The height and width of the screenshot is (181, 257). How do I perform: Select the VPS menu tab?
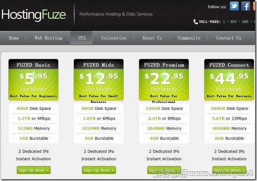point(82,38)
